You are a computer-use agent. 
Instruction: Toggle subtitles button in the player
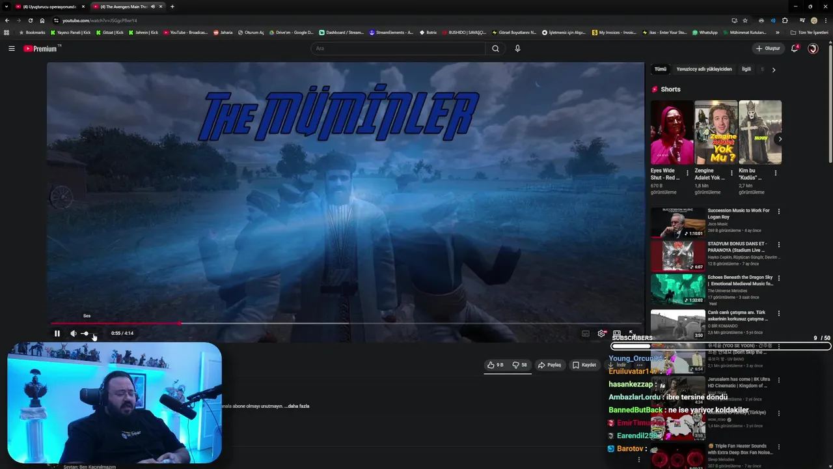[585, 334]
